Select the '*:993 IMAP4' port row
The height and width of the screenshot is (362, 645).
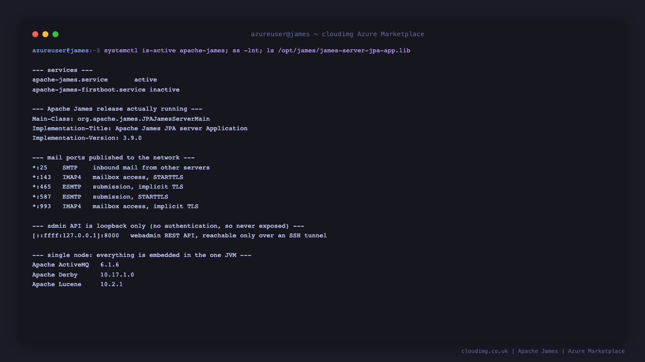click(115, 207)
